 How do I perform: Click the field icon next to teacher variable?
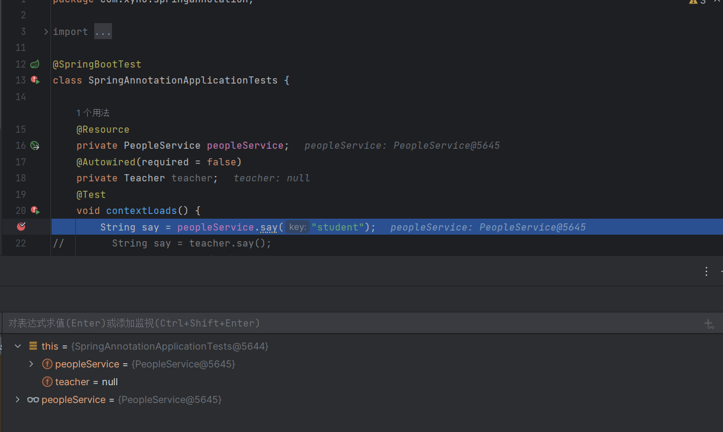pos(47,382)
